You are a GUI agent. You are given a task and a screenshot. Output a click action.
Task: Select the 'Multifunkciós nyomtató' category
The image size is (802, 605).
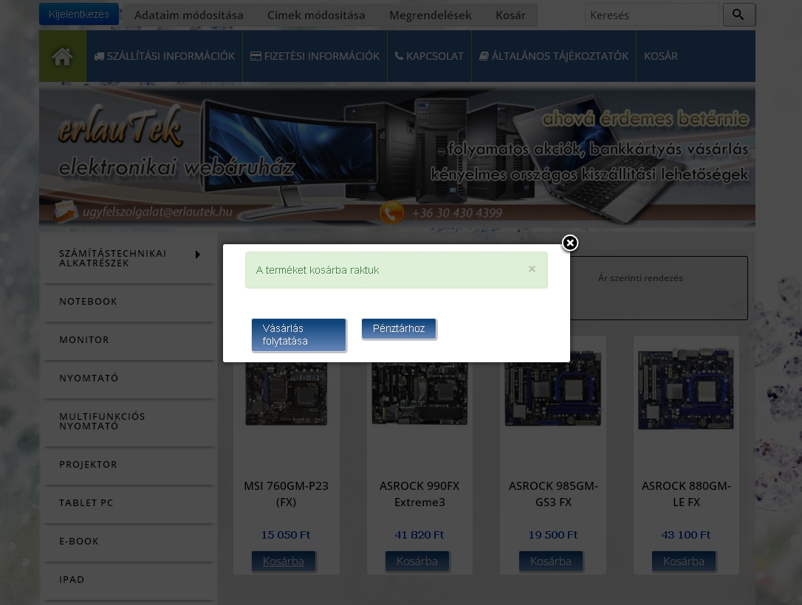click(129, 421)
